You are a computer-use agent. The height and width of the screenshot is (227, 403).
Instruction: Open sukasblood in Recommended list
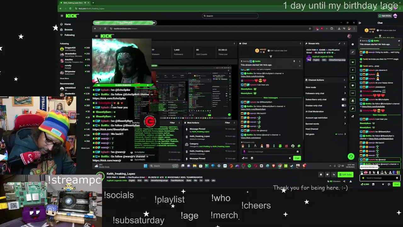click(x=75, y=89)
